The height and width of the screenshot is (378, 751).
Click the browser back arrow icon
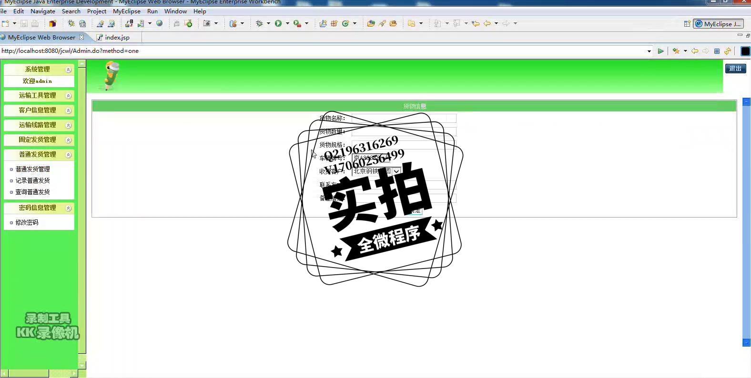click(695, 51)
